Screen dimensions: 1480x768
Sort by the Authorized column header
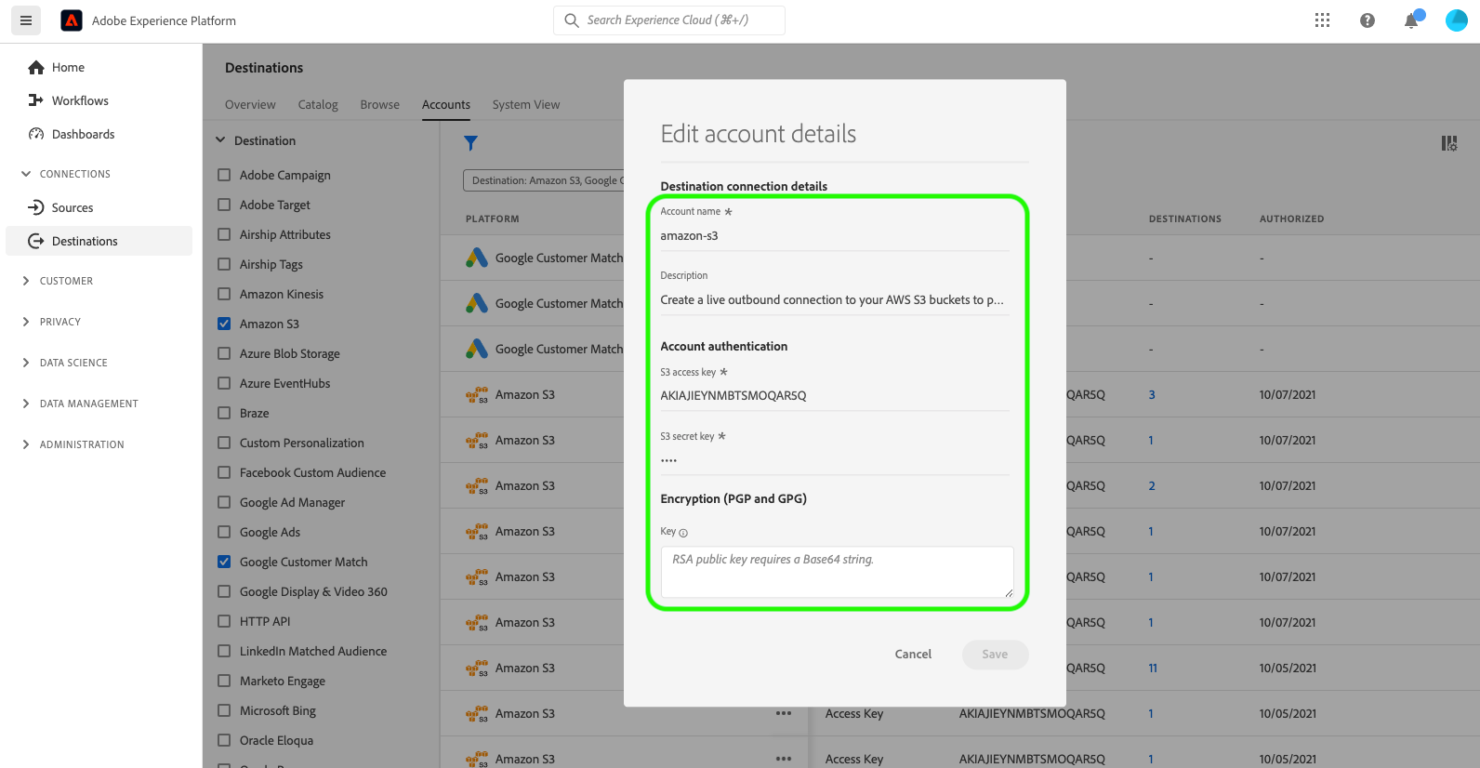point(1291,219)
